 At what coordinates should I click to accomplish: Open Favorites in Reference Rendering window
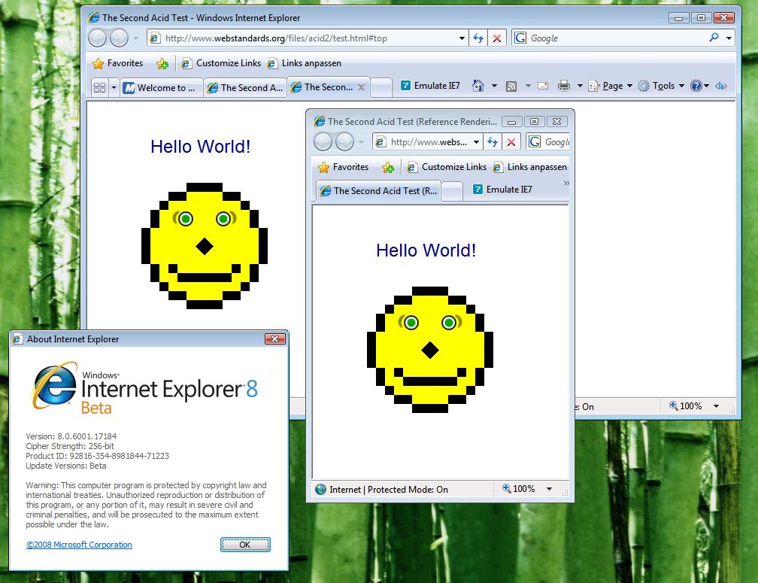point(344,167)
